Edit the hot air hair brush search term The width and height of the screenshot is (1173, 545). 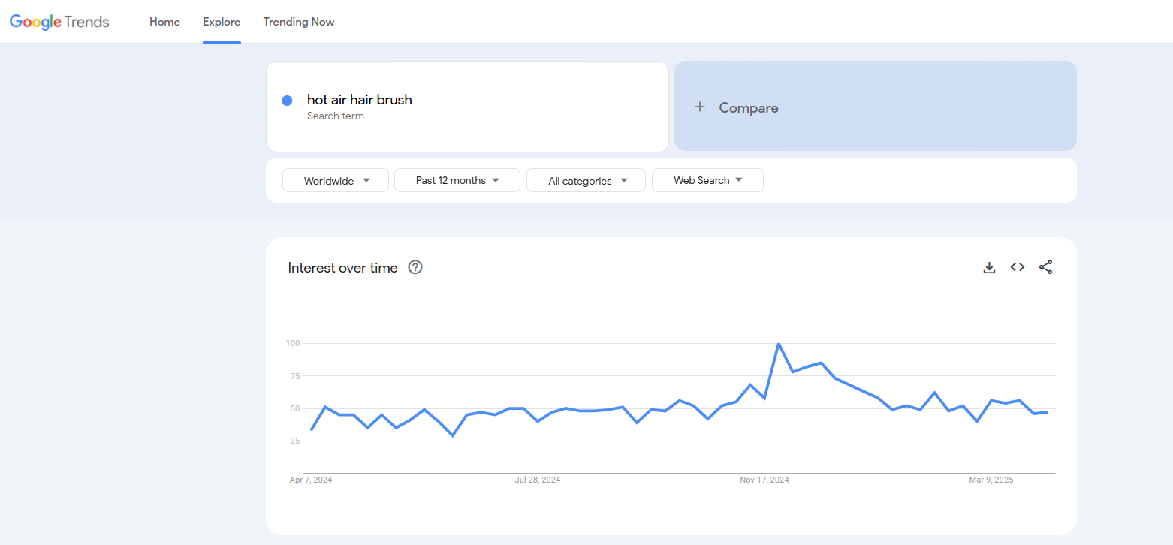point(360,100)
